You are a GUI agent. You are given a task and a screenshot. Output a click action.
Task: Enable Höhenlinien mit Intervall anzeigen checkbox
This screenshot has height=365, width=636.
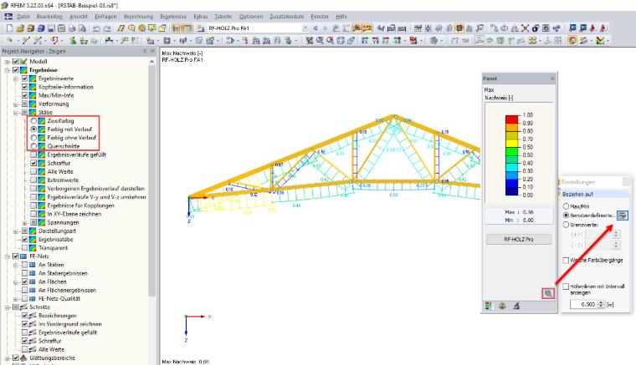(566, 286)
